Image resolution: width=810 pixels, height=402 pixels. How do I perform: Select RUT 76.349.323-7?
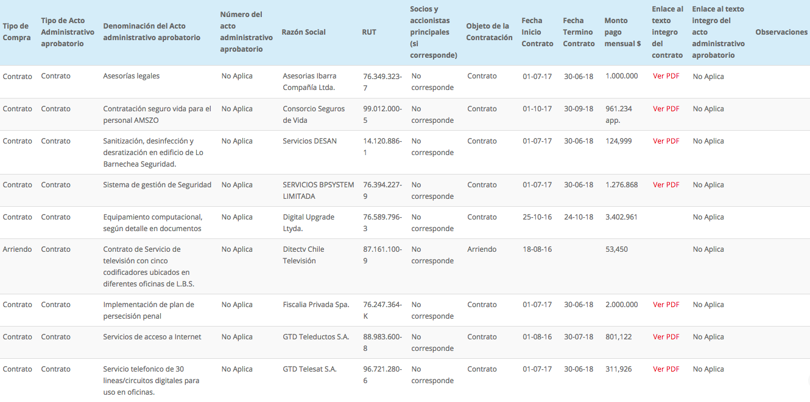[x=382, y=81]
